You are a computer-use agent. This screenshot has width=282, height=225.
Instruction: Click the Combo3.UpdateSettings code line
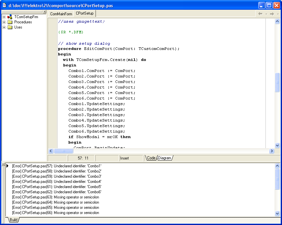[97, 115]
